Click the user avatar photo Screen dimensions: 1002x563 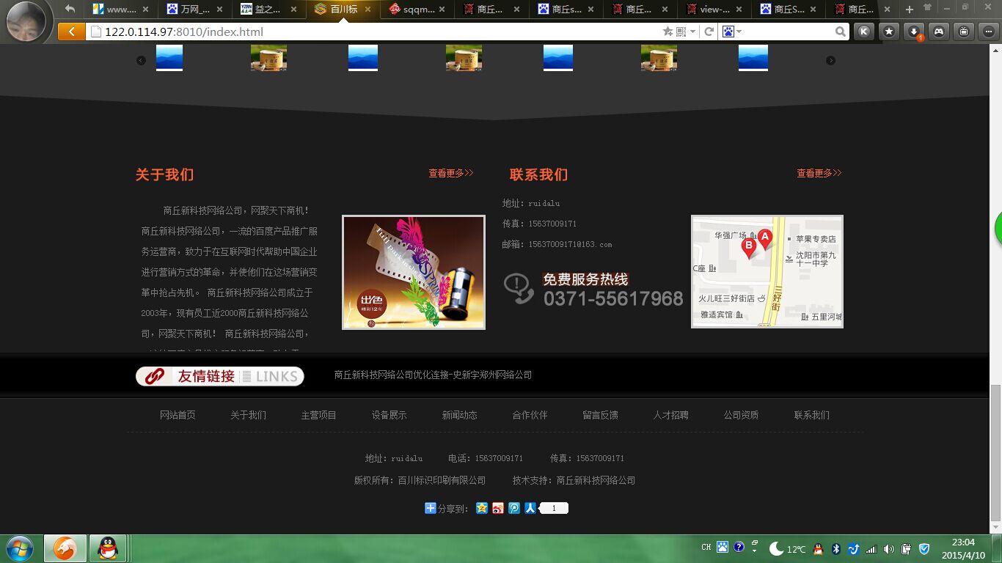click(26, 21)
